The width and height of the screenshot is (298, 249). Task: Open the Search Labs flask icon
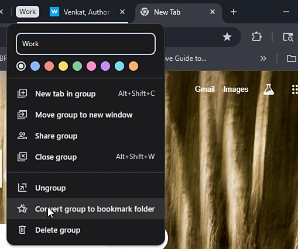click(x=269, y=89)
